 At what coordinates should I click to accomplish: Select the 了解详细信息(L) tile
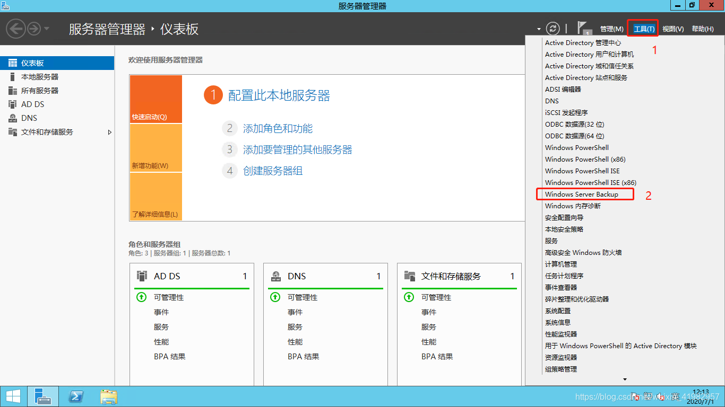click(x=156, y=197)
